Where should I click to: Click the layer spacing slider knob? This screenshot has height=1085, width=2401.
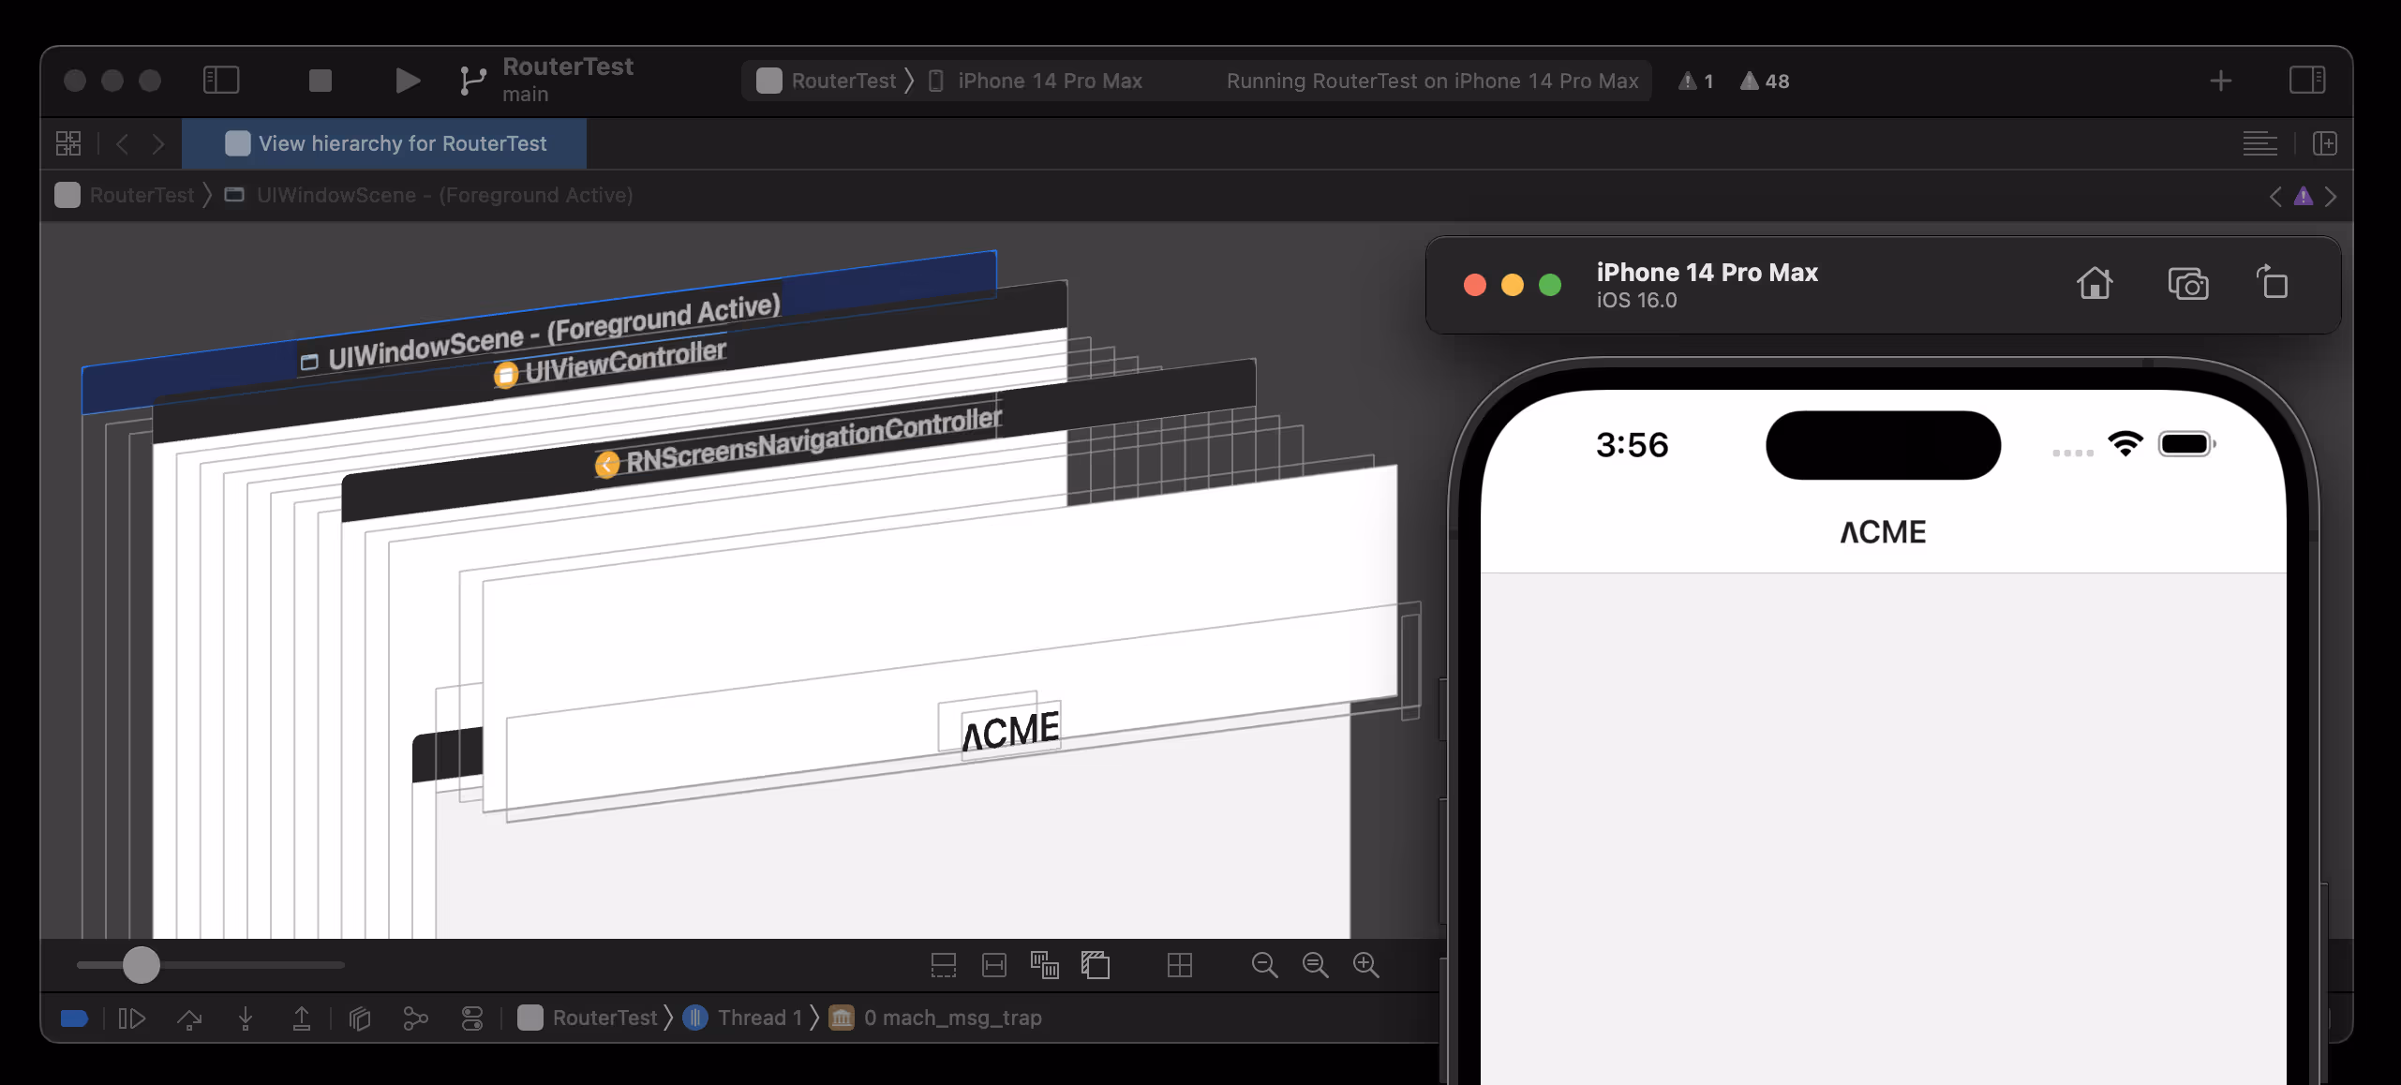point(142,965)
